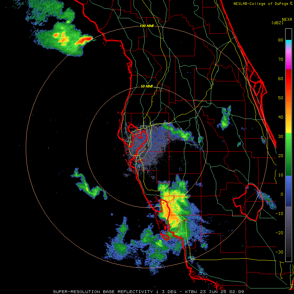Click the NEXR label above the color bar

pyautogui.click(x=287, y=20)
